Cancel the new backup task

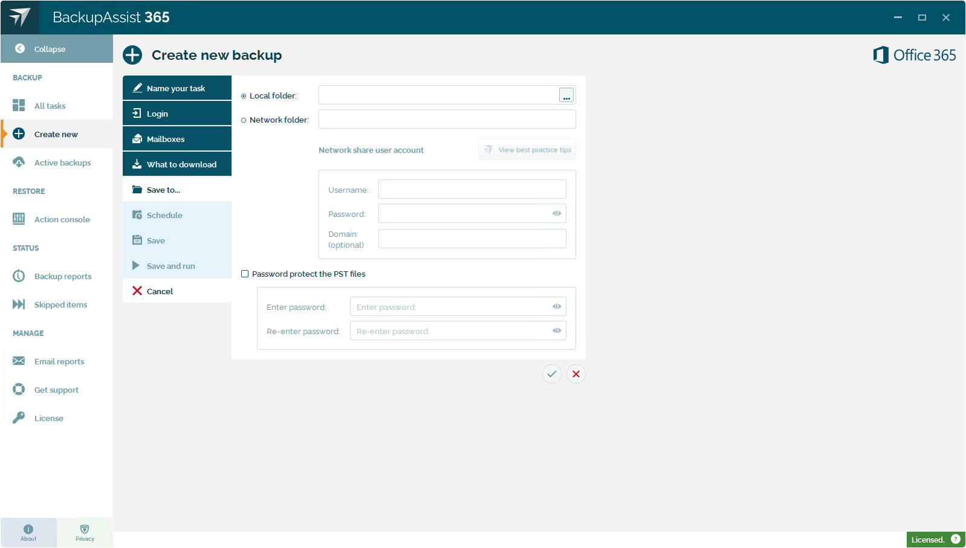160,291
